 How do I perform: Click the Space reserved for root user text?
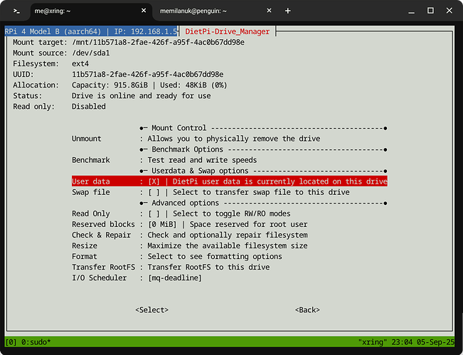[x=249, y=225]
